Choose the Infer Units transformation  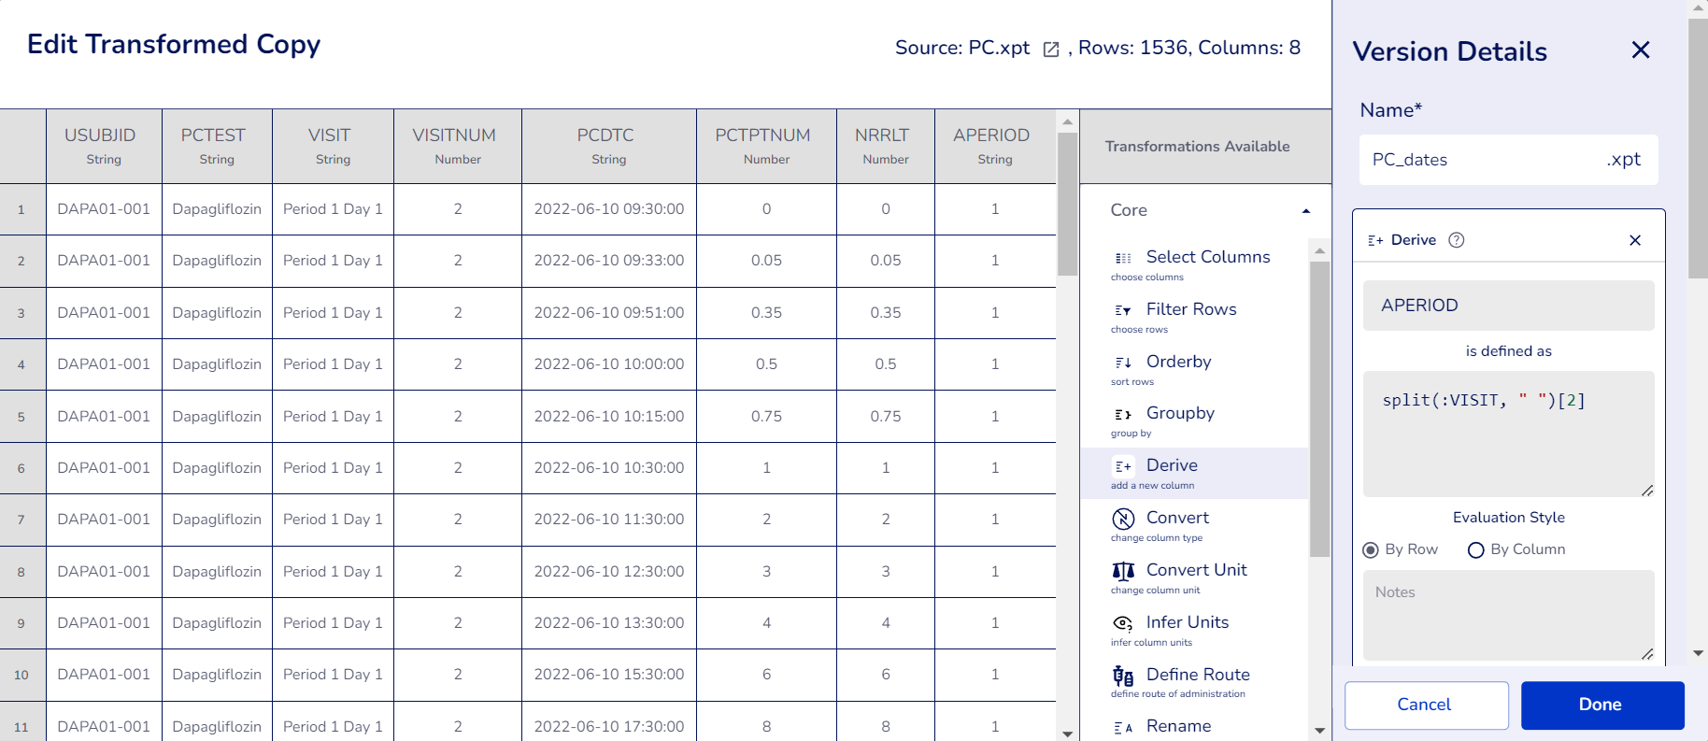(x=1193, y=631)
